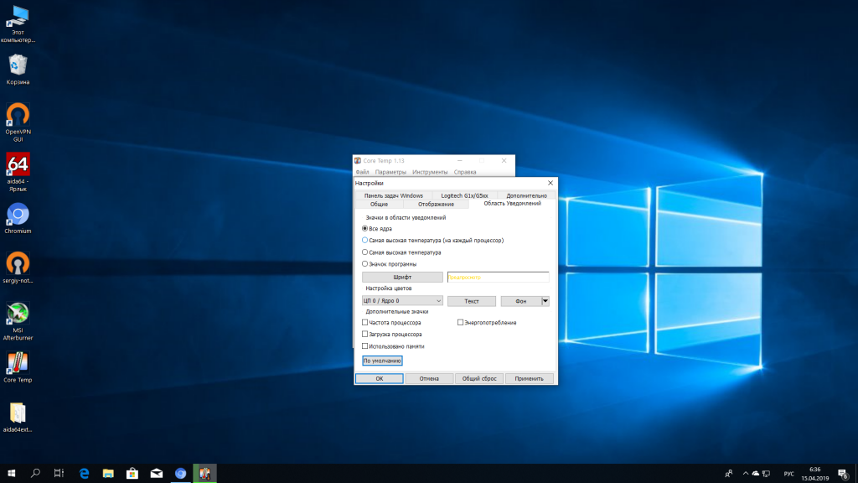Open the OpenVPN GUI desktop icon
Image resolution: width=858 pixels, height=483 pixels.
click(x=18, y=115)
